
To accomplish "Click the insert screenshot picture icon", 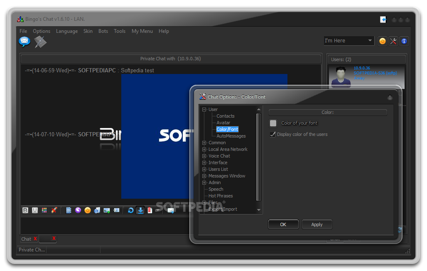I will point(117,210).
